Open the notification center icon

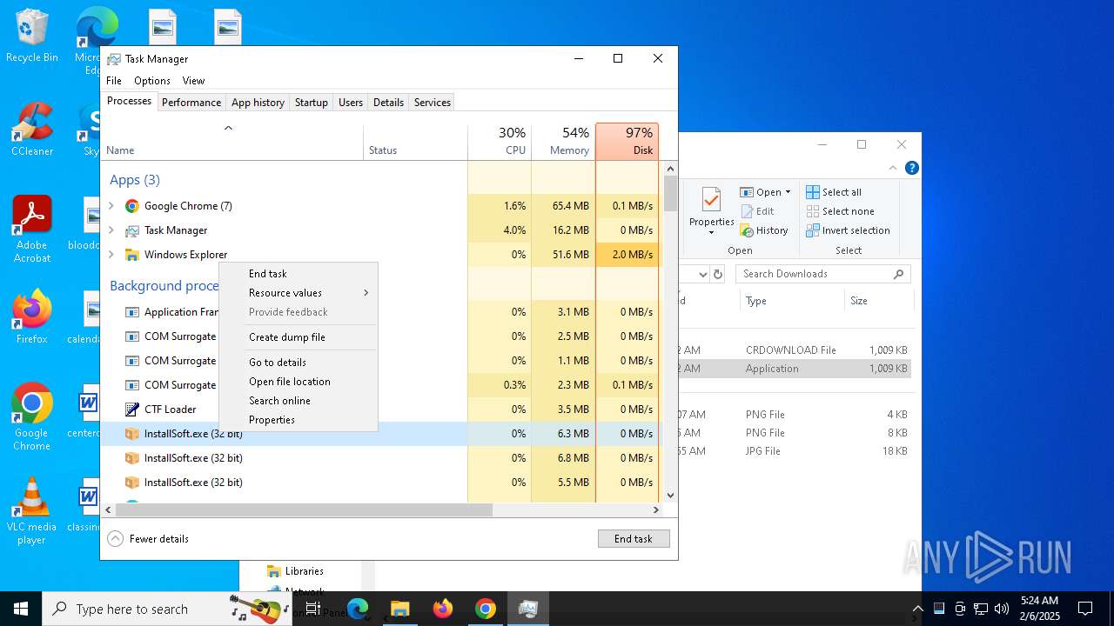click(x=1085, y=609)
